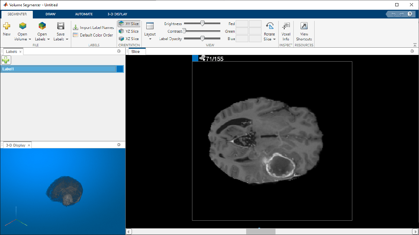Click first Red value input field
The image size is (419, 235).
tap(242, 24)
